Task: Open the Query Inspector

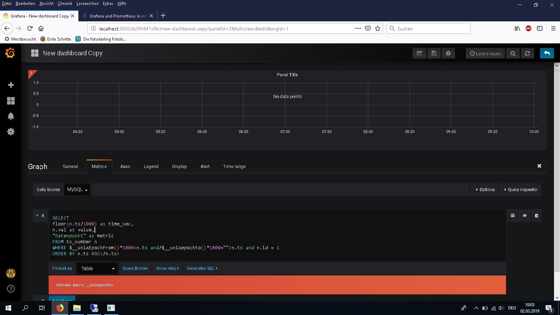Action: click(520, 190)
